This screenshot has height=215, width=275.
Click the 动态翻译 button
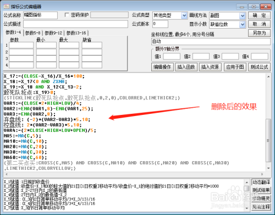click(261, 182)
